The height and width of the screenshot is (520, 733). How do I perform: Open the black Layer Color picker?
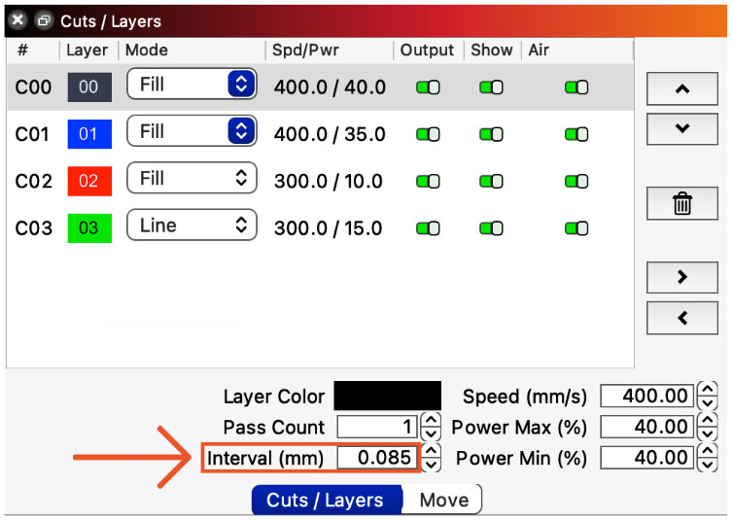click(x=388, y=396)
